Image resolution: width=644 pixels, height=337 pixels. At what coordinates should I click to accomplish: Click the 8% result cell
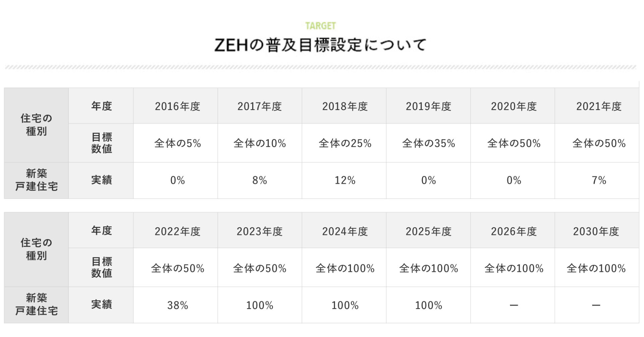pos(260,181)
